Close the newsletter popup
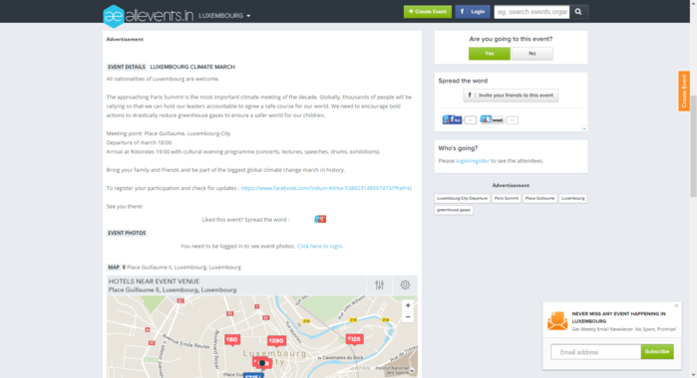 click(x=676, y=305)
